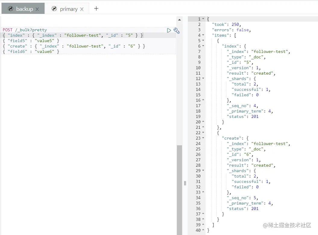Click the primary tab Kibana icon
This screenshot has width=318, height=235.
[x=54, y=9]
